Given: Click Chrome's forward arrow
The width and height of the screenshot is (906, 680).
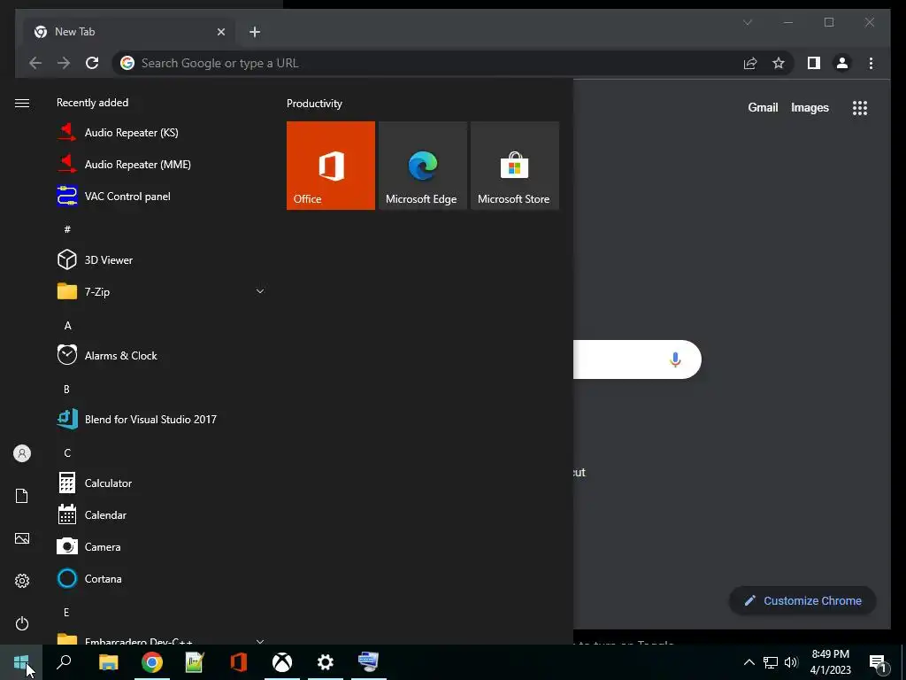Looking at the screenshot, I should click(x=64, y=63).
